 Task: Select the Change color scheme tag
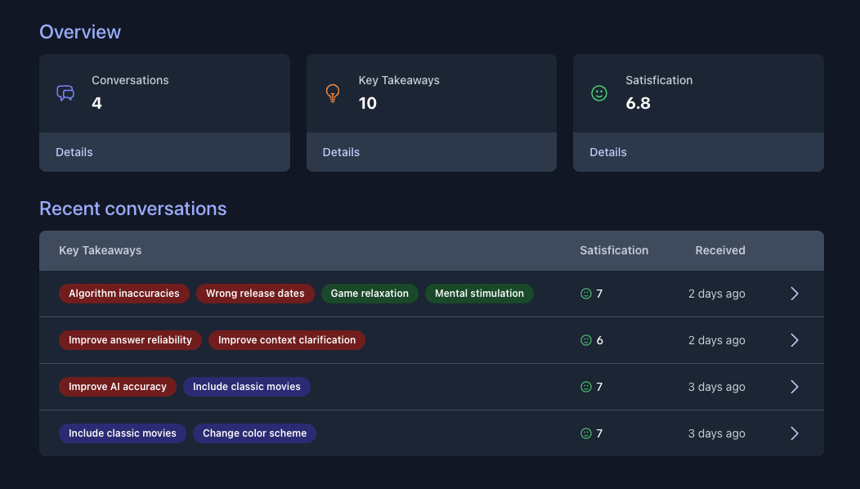point(254,433)
